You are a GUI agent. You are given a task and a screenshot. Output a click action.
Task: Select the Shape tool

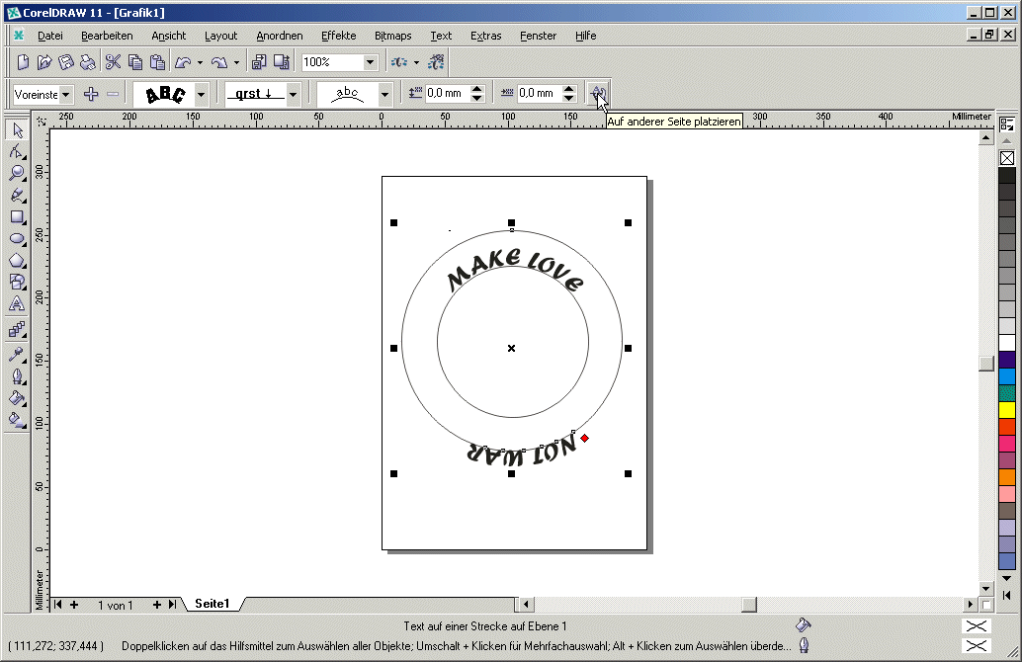[x=17, y=152]
